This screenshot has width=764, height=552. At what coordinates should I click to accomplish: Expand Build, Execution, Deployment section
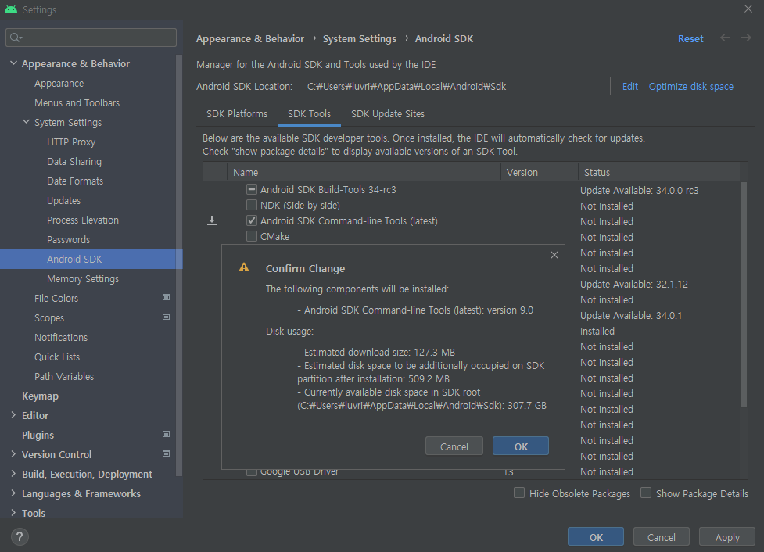tap(13, 474)
